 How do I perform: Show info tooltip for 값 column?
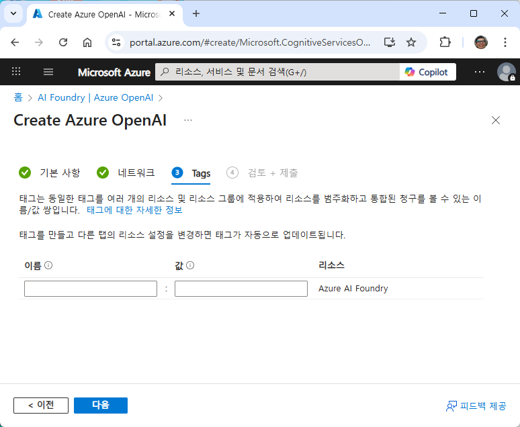click(x=190, y=265)
